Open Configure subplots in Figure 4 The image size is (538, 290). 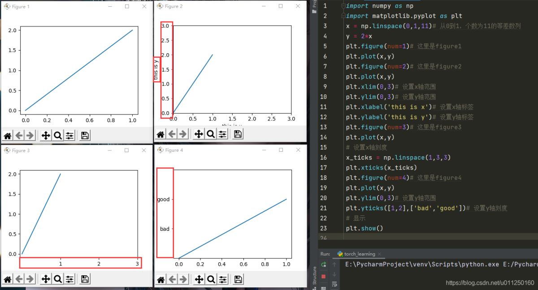click(223, 280)
